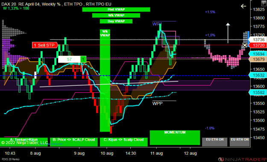
Task: Click the 11 aug date label
Action: 157,153
